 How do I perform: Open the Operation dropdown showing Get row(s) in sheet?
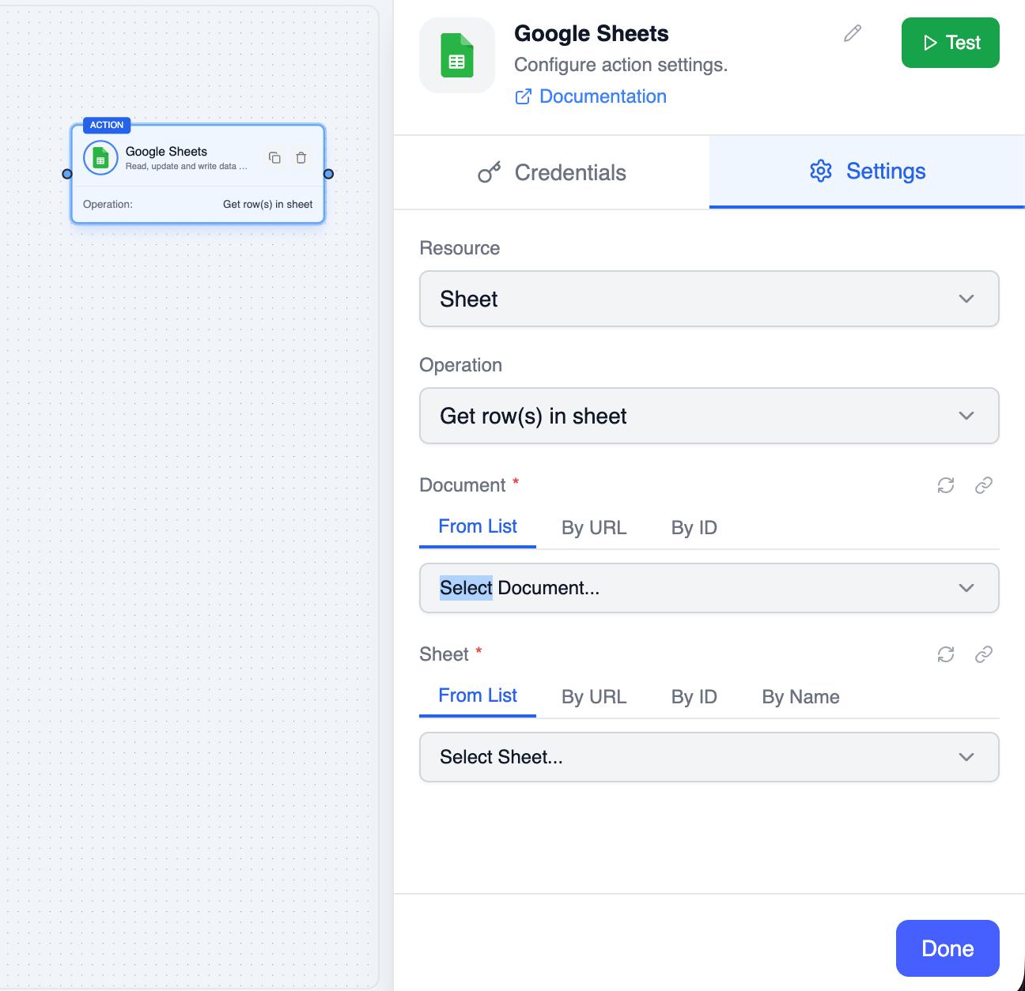709,416
